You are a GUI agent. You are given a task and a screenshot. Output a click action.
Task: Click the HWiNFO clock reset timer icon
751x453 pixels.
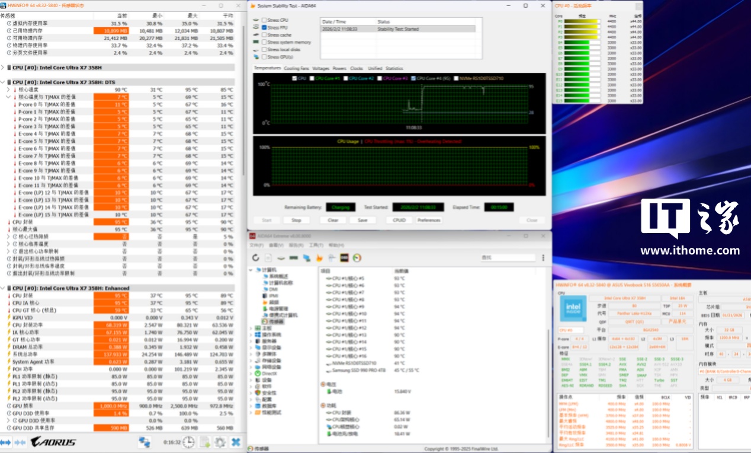tap(188, 442)
